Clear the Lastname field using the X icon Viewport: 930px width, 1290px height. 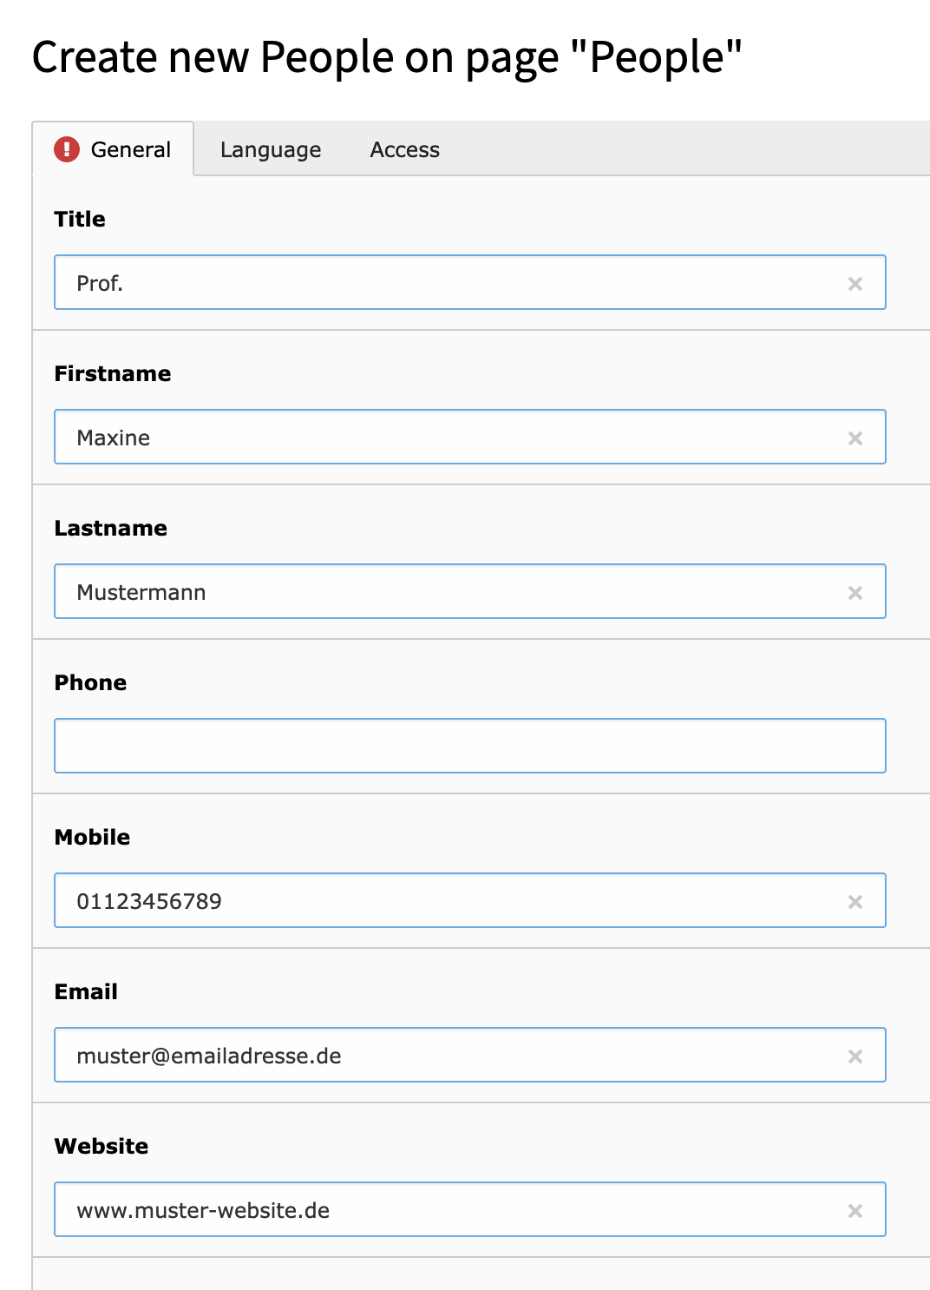[x=855, y=593]
